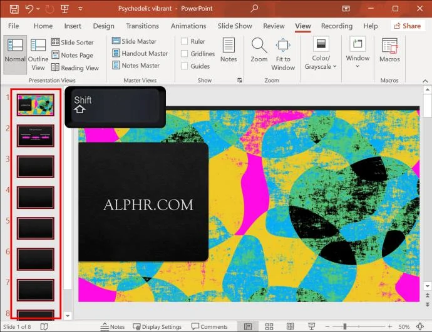
Task: Click Normal view icon in status bar
Action: click(x=248, y=326)
